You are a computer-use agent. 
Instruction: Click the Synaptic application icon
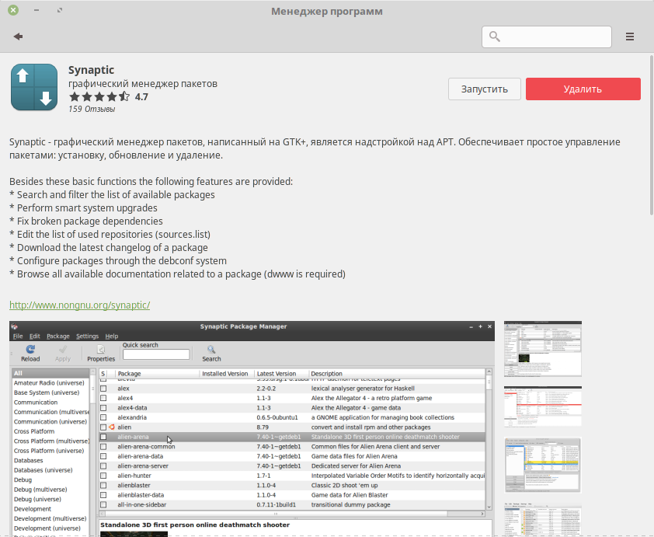click(x=34, y=87)
